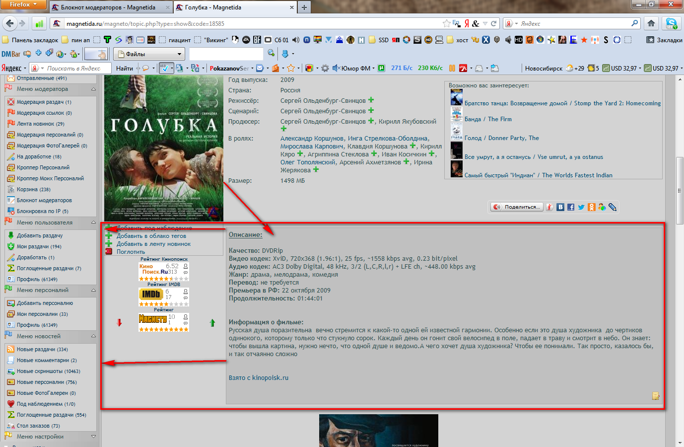Collapse the Меню модератора section

click(x=93, y=89)
